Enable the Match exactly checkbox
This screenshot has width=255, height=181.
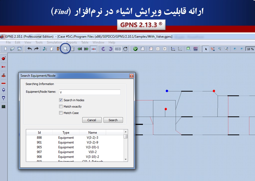pyautogui.click(x=61, y=106)
